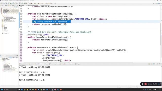Stop the screen recording
The height and width of the screenshot is (91, 162).
(x=143, y=84)
